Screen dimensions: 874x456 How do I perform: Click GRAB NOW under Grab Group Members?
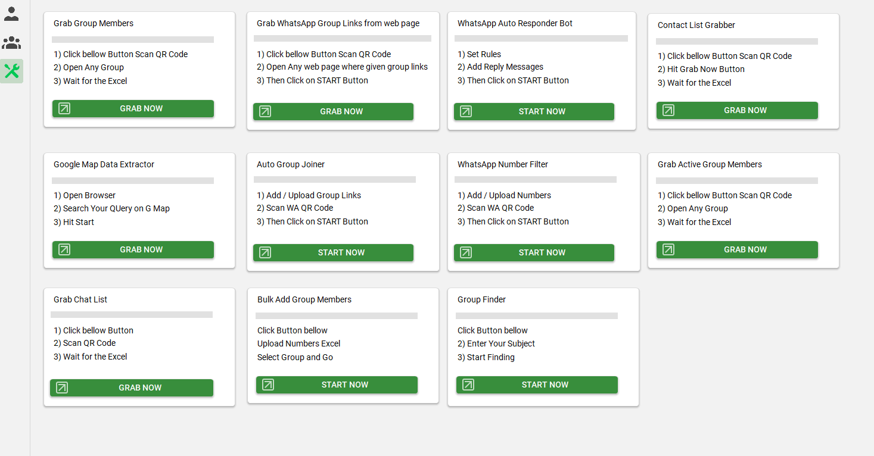click(x=133, y=108)
